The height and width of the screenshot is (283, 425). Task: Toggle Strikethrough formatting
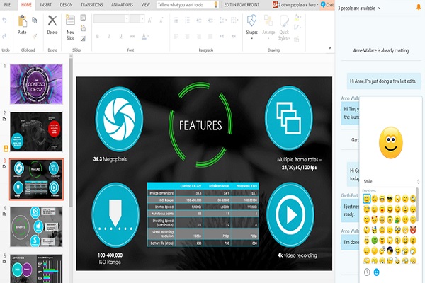(x=132, y=36)
